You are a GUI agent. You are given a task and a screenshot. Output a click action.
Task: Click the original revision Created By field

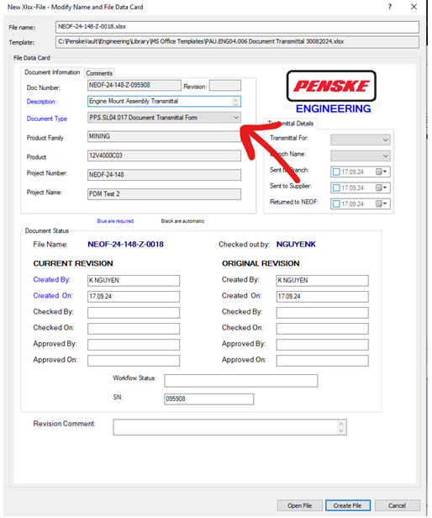click(x=323, y=281)
